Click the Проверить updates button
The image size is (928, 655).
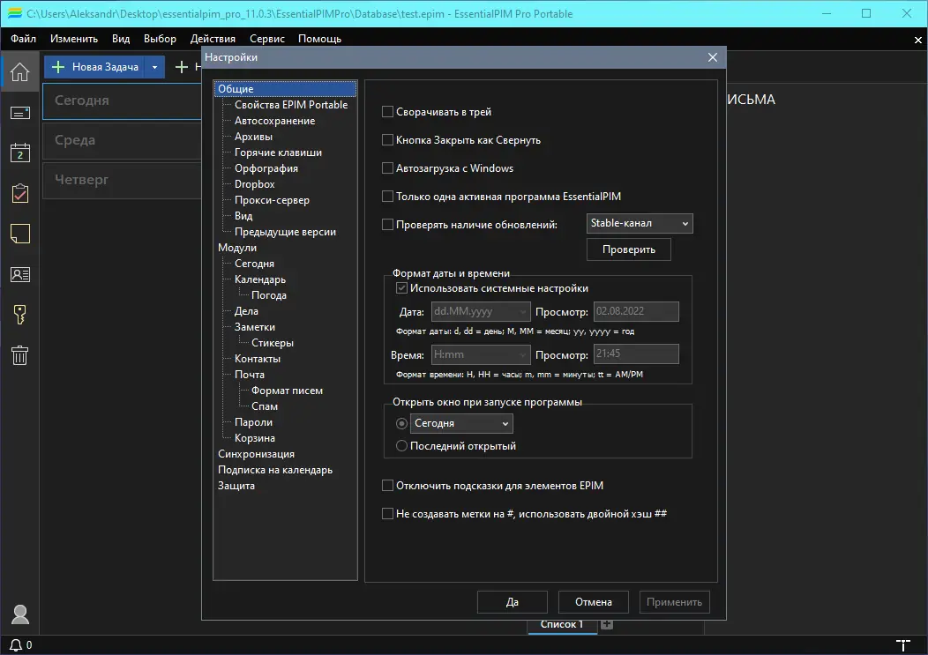pyautogui.click(x=629, y=249)
